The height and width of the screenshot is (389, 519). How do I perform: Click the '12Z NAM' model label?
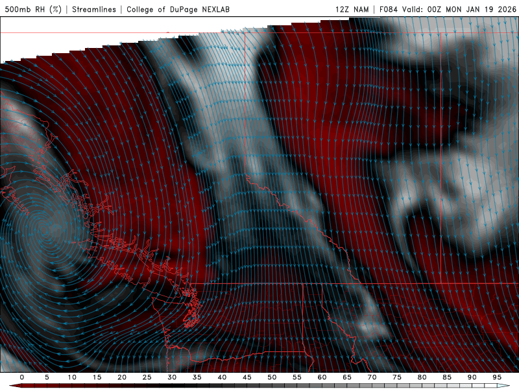click(352, 9)
